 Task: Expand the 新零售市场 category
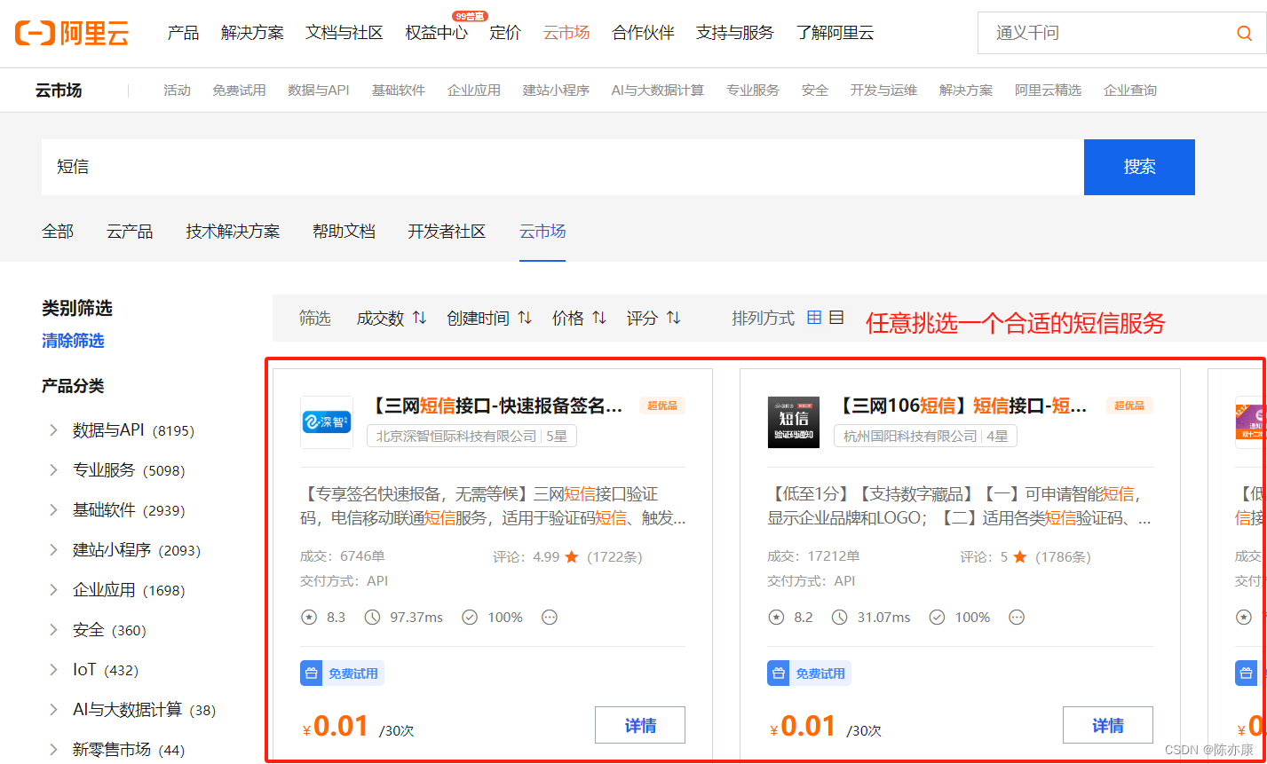tap(53, 750)
